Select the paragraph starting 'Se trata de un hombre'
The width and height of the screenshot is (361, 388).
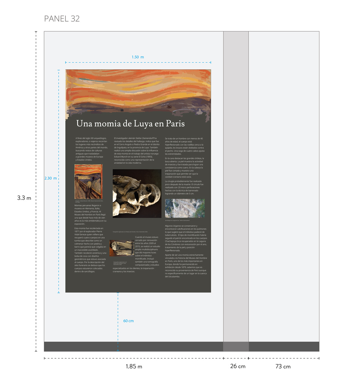point(185,146)
